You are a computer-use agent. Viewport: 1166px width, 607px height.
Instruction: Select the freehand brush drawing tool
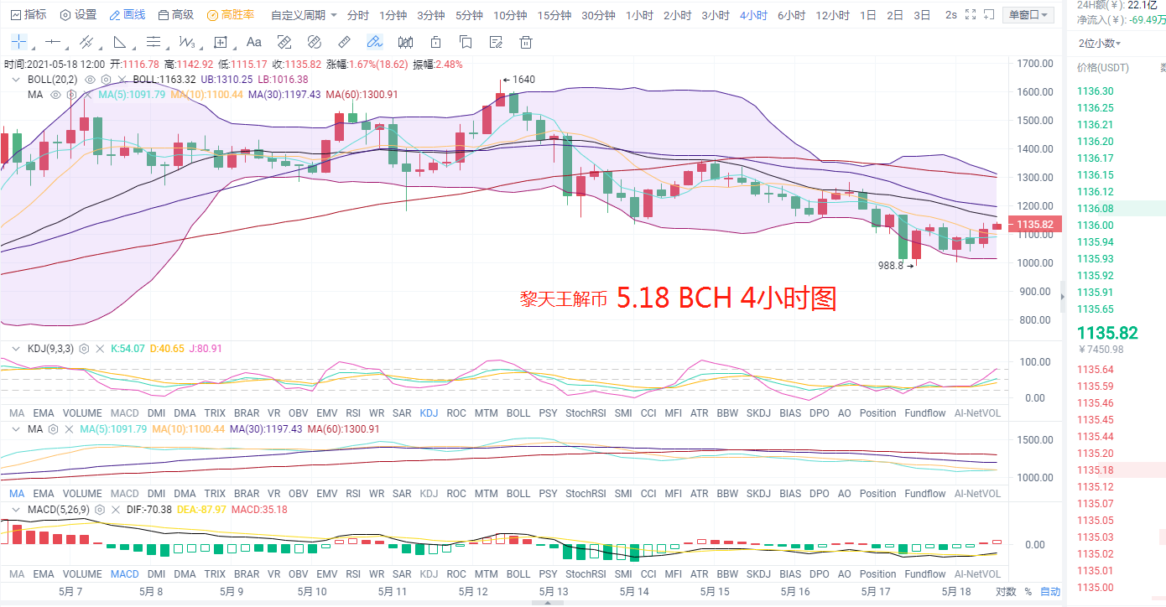[374, 42]
